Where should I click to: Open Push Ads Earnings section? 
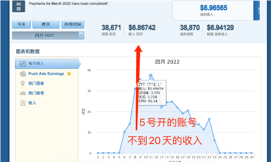coord(46,74)
